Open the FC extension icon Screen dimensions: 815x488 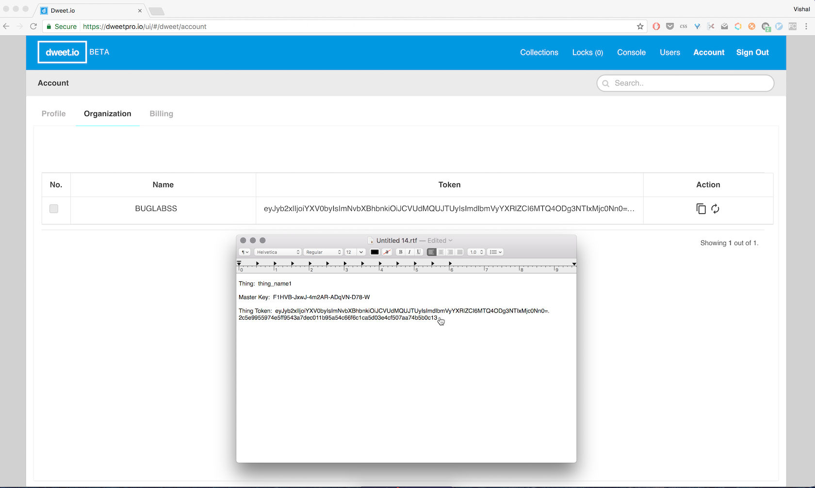793,27
